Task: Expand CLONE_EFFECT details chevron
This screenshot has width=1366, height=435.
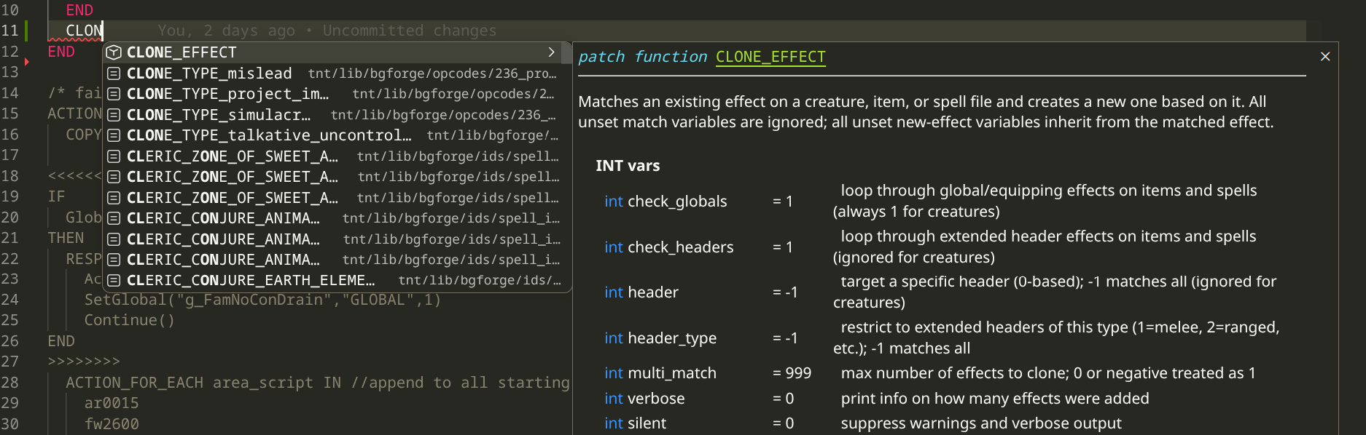Action: click(551, 52)
